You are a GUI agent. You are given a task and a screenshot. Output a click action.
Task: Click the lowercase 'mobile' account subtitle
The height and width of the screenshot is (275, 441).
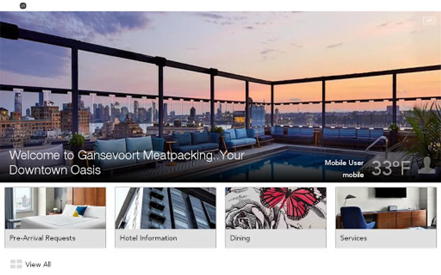(353, 175)
